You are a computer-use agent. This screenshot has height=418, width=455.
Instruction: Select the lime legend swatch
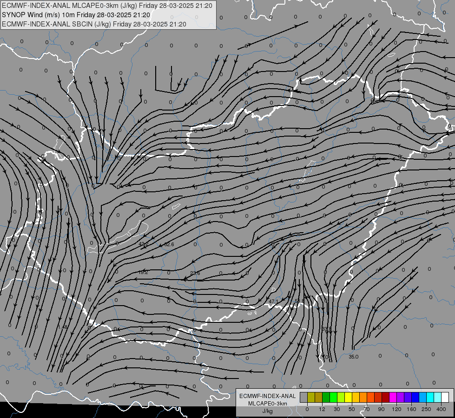pos(341,397)
